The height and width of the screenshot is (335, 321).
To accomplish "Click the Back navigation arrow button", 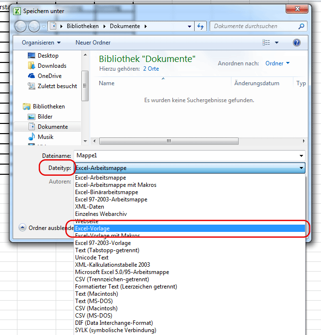I will [20, 27].
